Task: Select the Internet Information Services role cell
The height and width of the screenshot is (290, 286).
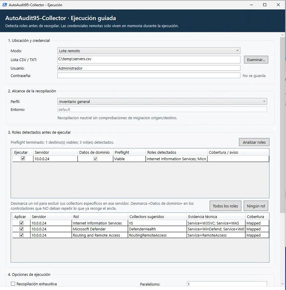Action: pos(100,223)
